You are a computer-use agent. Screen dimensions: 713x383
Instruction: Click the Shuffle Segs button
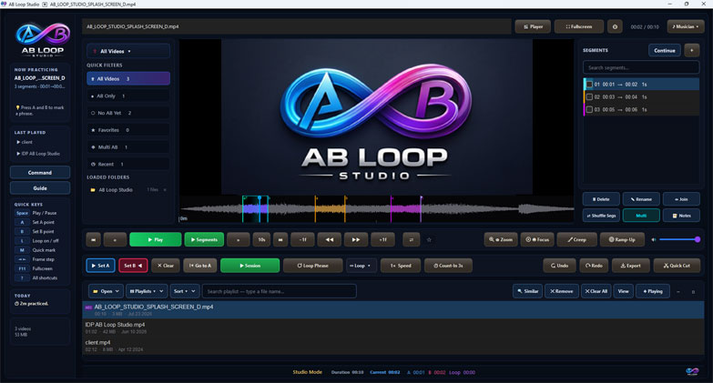coord(601,216)
